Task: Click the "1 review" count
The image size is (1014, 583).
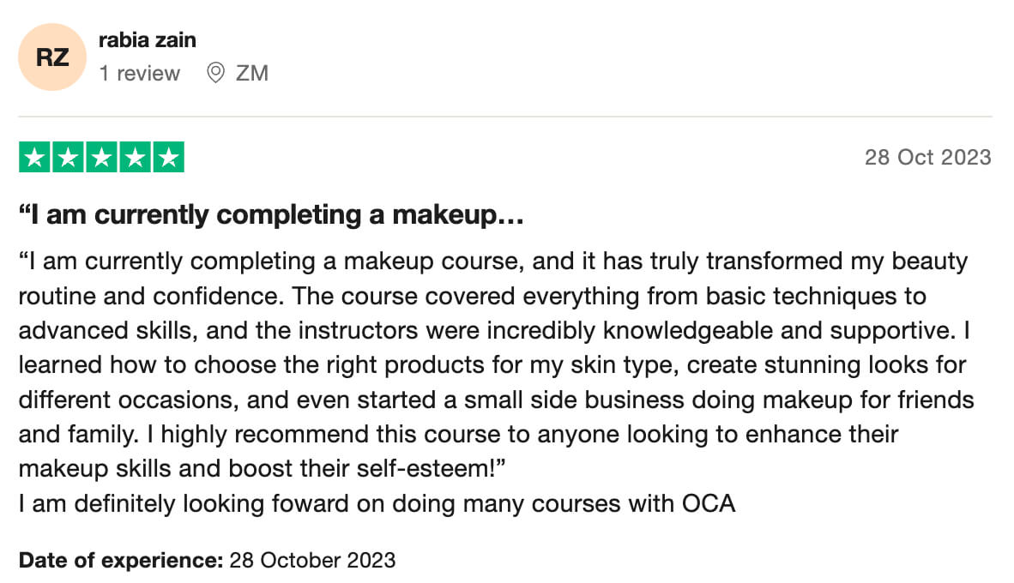Action: [140, 74]
